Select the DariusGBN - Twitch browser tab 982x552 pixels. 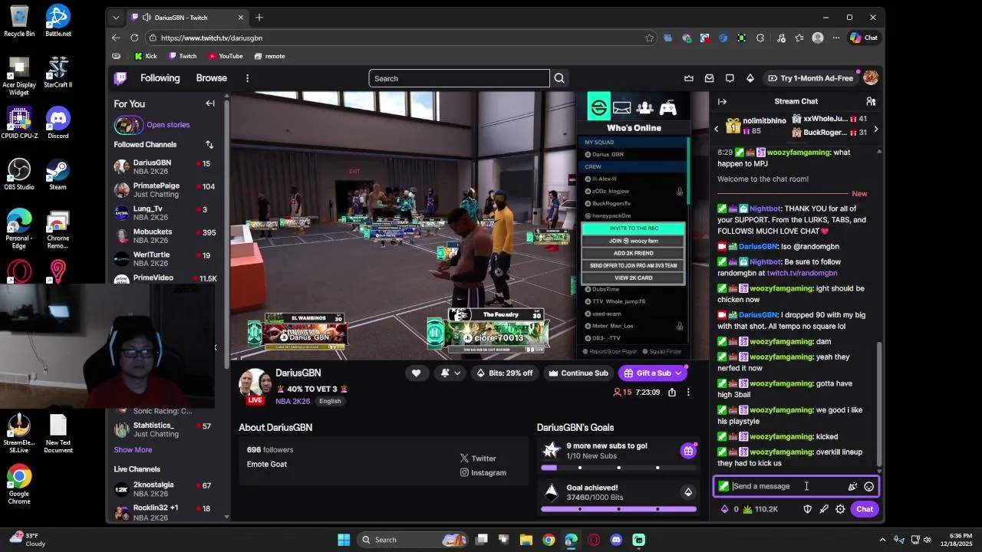pyautogui.click(x=187, y=17)
